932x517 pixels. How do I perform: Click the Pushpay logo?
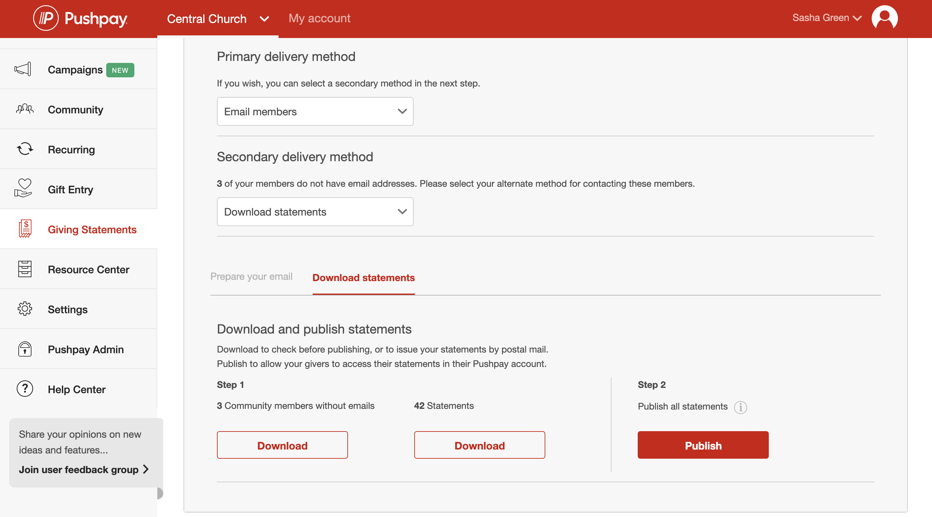[80, 18]
